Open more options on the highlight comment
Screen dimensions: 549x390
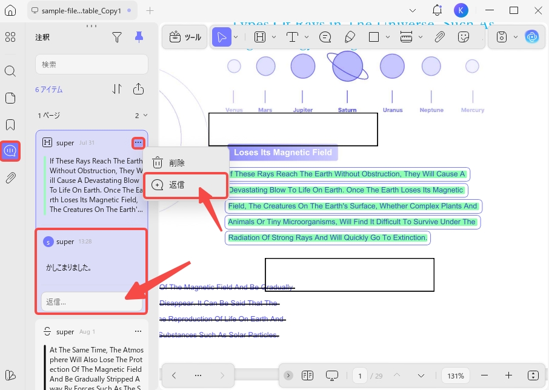coord(138,142)
